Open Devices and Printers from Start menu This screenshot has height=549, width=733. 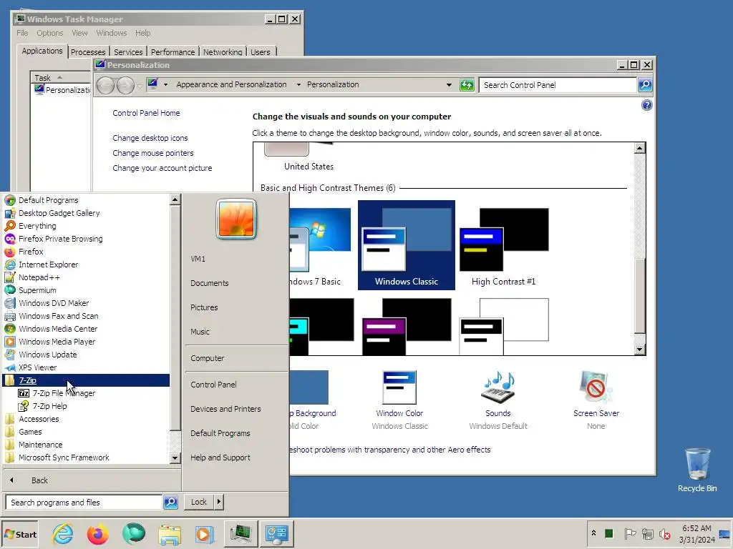[225, 409]
